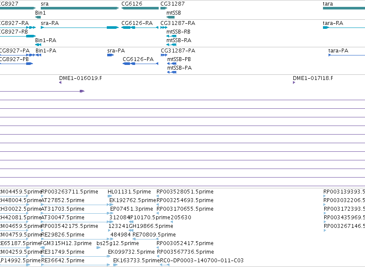Viewport: 365px width, 267px height.
Task: Select the CG6126-PA protein feature
Action: tap(141, 64)
